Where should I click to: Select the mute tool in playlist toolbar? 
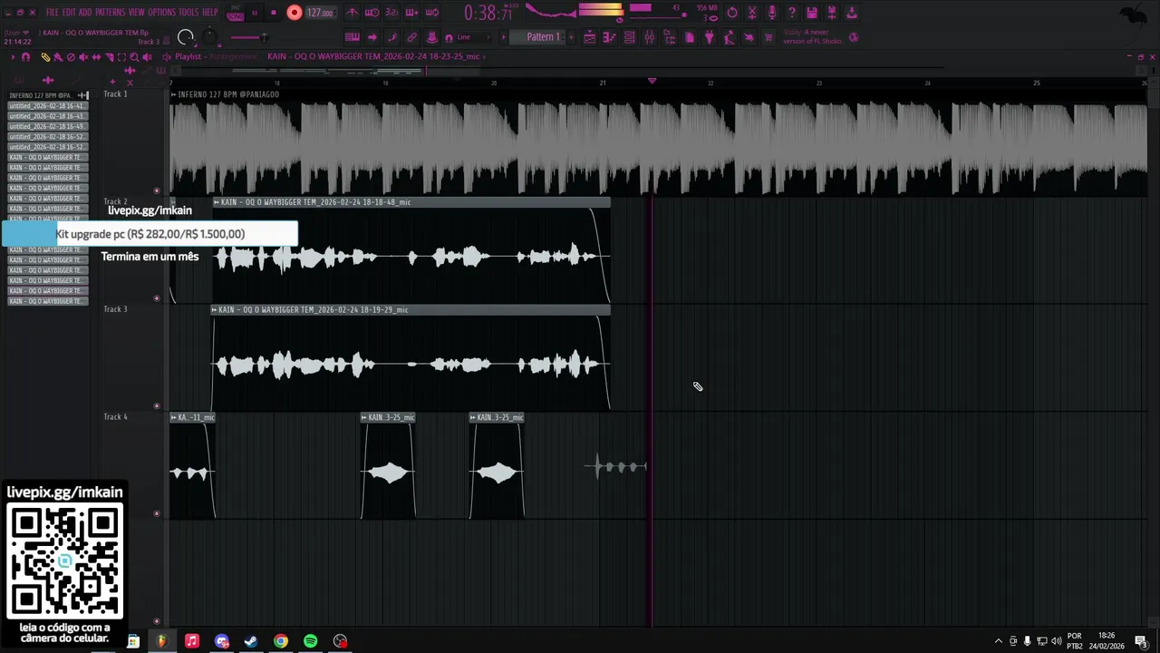83,56
